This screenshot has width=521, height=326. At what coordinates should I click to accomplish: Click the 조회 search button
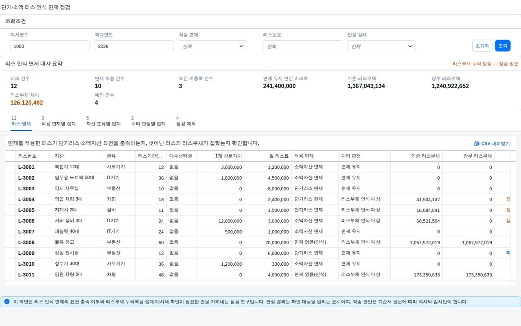503,46
